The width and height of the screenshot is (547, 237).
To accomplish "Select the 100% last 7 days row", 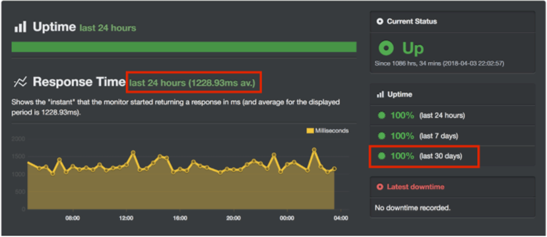I will pyautogui.click(x=453, y=136).
